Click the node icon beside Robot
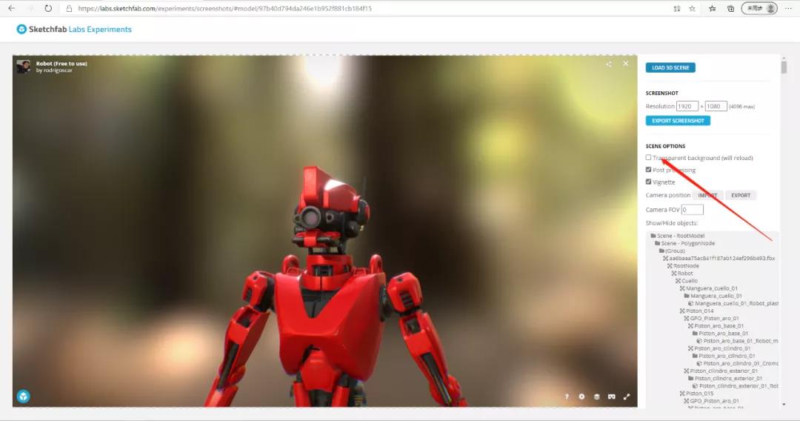 [x=674, y=273]
